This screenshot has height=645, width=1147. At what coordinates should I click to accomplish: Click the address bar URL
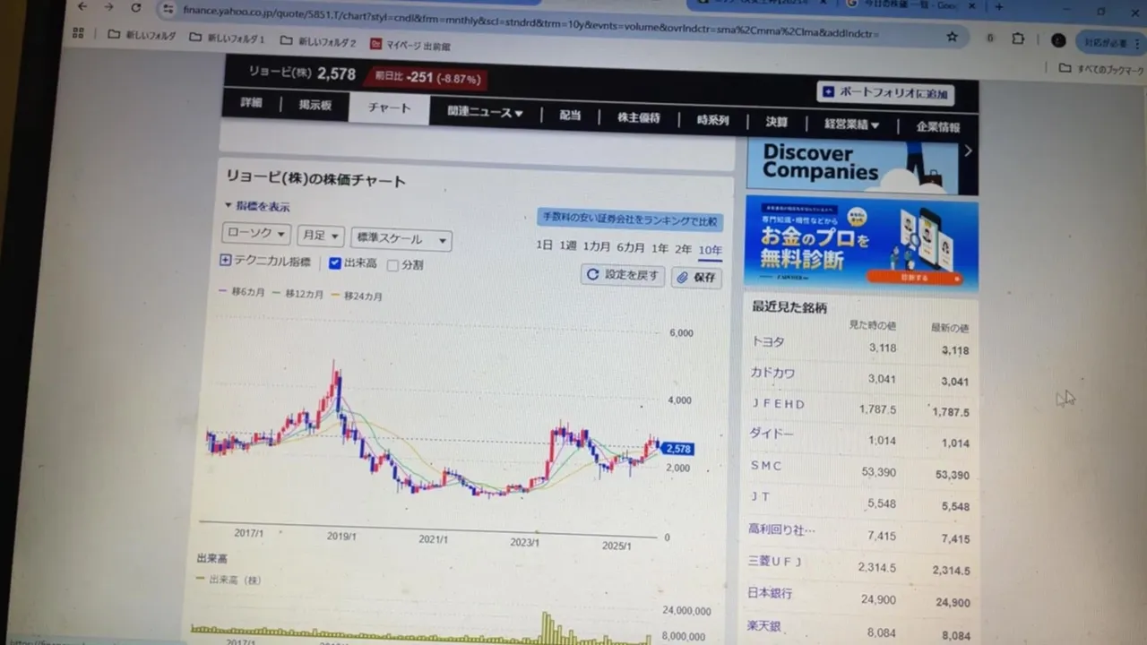[x=529, y=21]
